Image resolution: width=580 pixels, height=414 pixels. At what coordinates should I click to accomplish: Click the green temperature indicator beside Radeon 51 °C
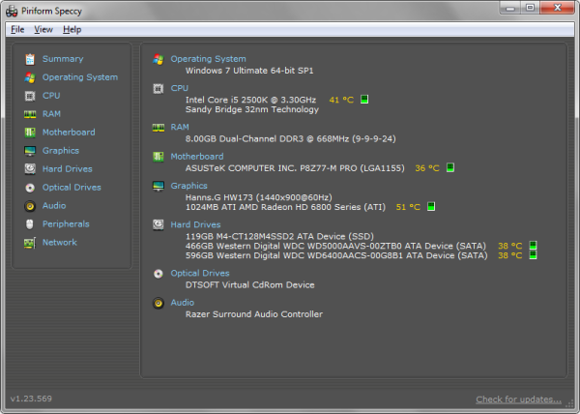(x=431, y=206)
